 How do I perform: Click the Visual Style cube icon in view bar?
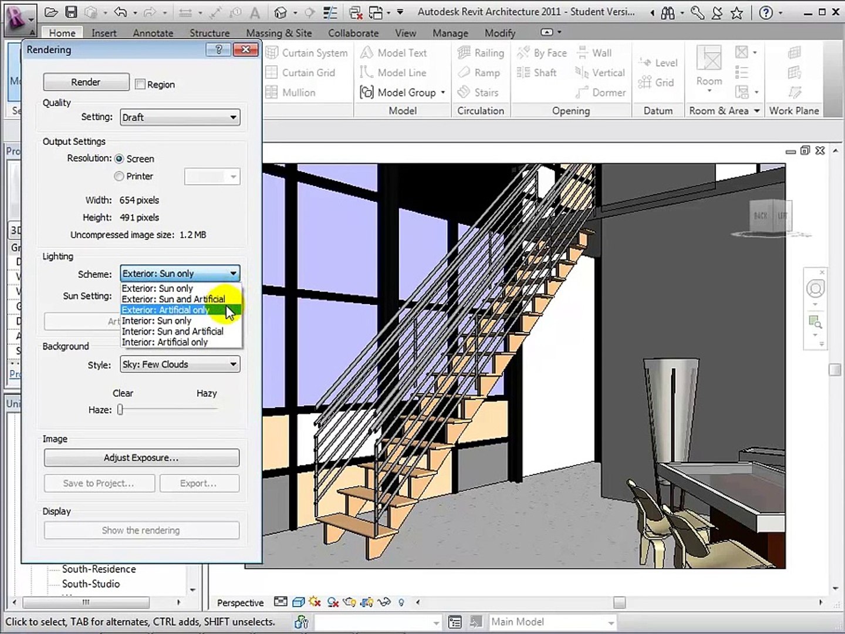coord(298,602)
